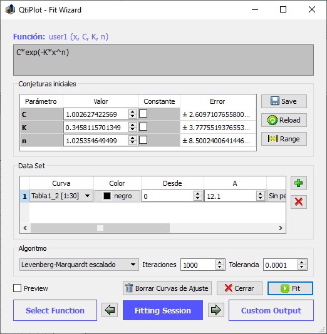The width and height of the screenshot is (327, 334).
Task: Open the Range settings button
Action: pyautogui.click(x=284, y=139)
